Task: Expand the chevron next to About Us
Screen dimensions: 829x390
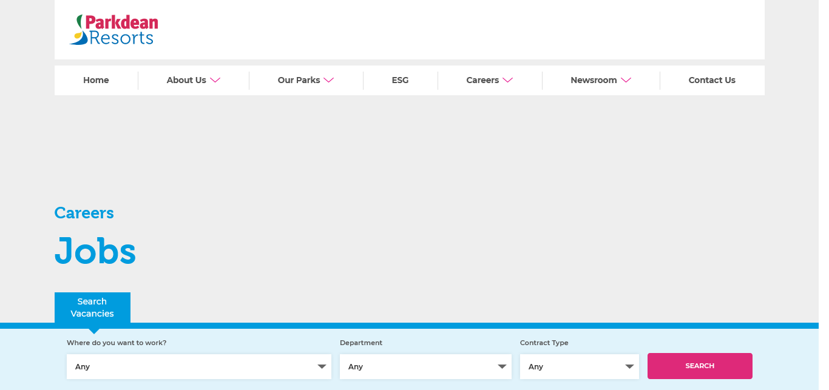Action: point(215,80)
